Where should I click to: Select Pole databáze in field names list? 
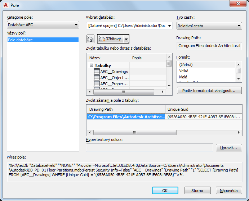point(43,40)
